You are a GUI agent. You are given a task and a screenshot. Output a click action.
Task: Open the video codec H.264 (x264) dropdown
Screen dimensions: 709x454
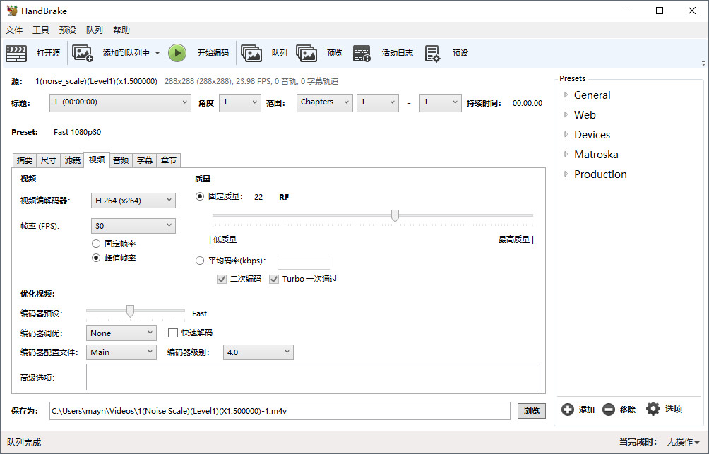point(133,201)
